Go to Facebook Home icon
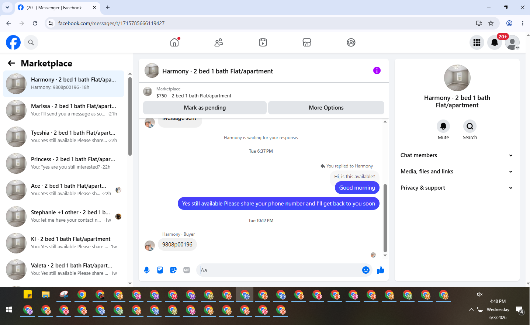 174,42
